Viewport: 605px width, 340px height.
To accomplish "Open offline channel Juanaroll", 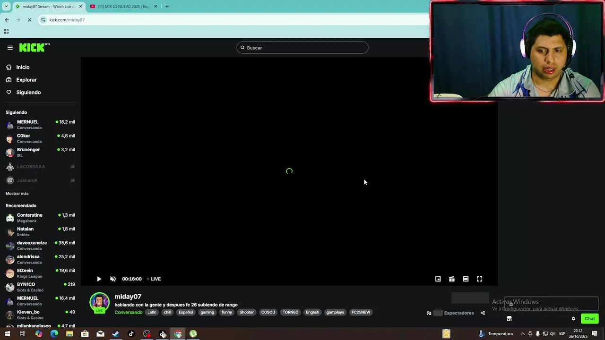I will 40,180.
